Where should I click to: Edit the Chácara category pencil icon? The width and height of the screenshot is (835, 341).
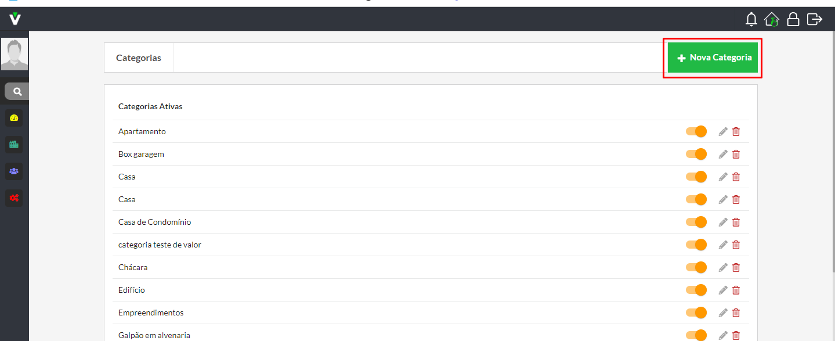pos(723,267)
